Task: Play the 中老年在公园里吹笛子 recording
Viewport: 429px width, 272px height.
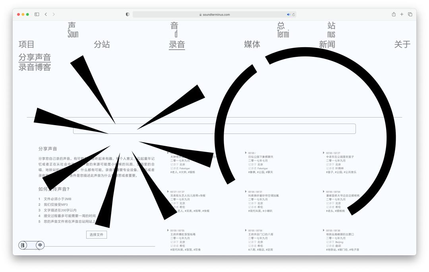Action: point(324,153)
